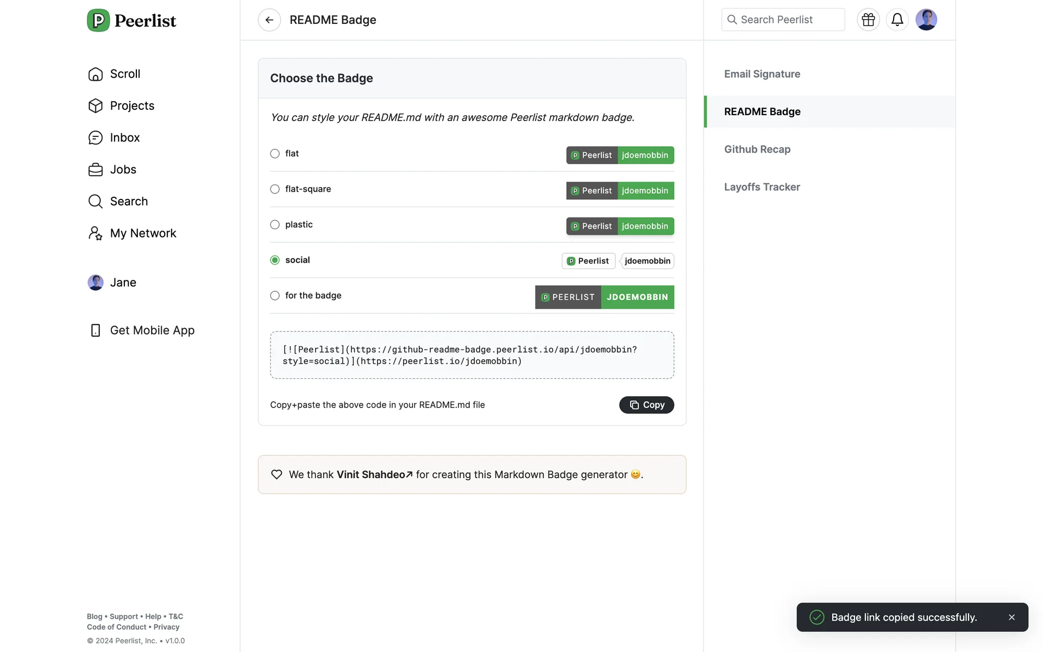This screenshot has width=1043, height=652.
Task: Choose the plastic badge style
Action: 275,224
